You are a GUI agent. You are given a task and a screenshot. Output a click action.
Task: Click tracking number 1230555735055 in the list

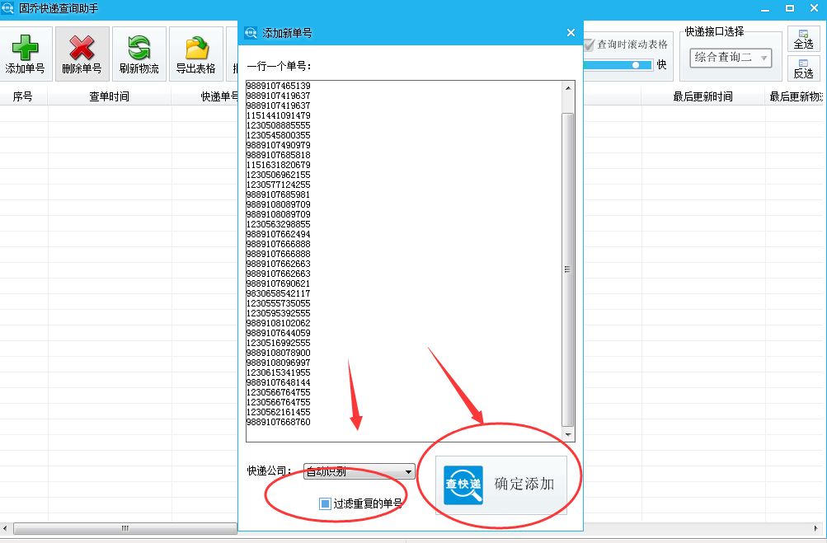point(279,303)
